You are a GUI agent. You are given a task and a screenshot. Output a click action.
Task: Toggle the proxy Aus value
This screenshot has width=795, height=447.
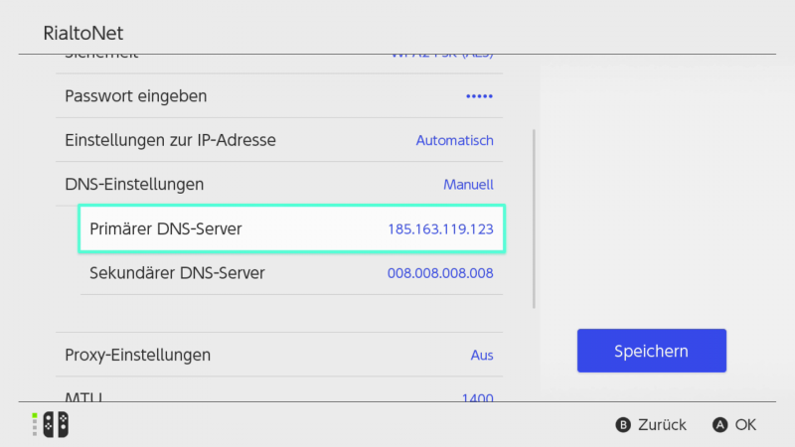coord(481,356)
